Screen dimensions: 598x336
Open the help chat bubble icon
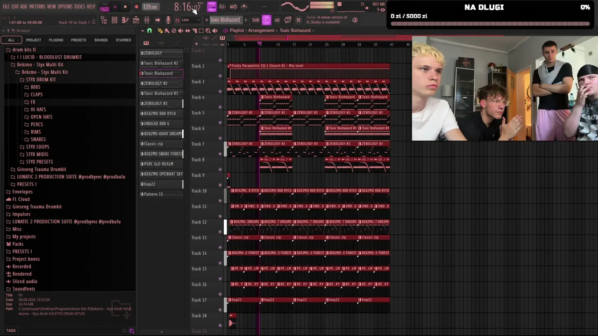coord(288,20)
